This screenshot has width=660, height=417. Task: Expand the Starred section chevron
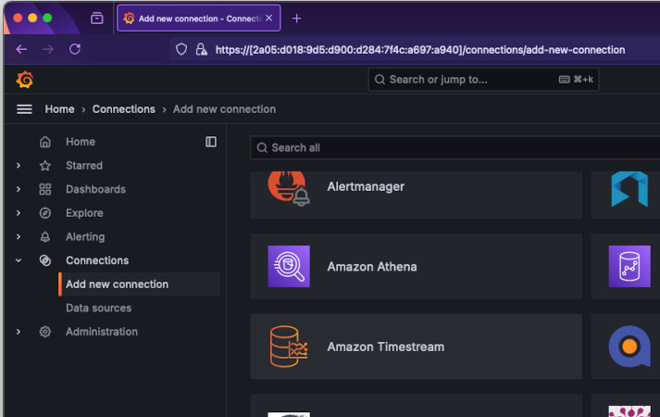pyautogui.click(x=19, y=166)
